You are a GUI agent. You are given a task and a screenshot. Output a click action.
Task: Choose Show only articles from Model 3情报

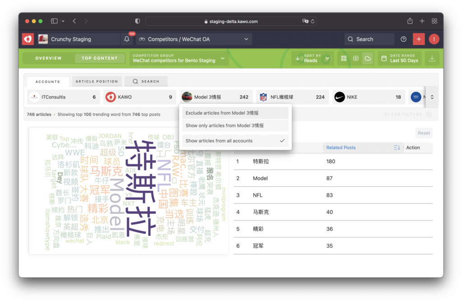(x=236, y=126)
